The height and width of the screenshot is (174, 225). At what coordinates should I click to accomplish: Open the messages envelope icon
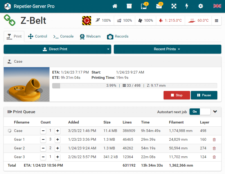point(159,6)
